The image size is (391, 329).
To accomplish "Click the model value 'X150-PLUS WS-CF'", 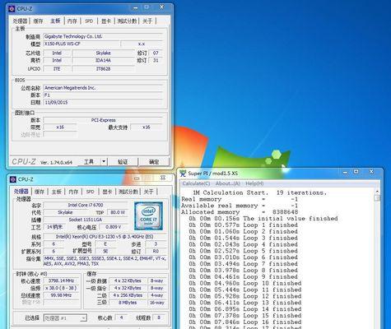I will pyautogui.click(x=81, y=44).
